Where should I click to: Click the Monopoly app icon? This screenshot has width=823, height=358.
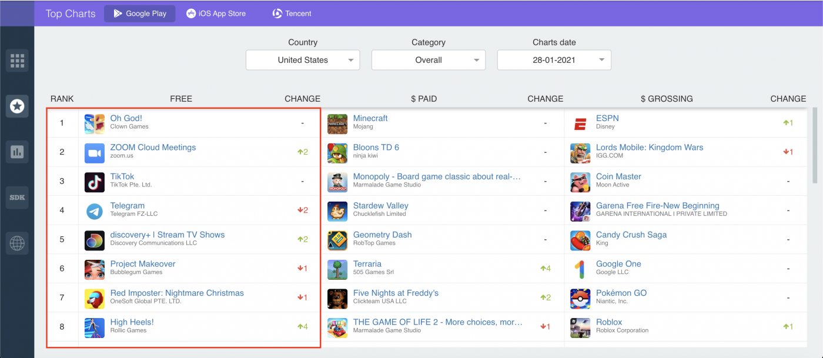point(337,182)
